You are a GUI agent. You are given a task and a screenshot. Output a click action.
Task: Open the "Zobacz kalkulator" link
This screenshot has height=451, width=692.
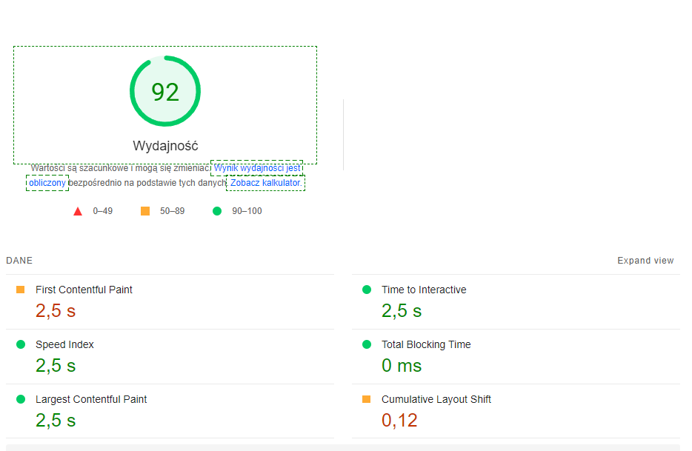pos(266,183)
